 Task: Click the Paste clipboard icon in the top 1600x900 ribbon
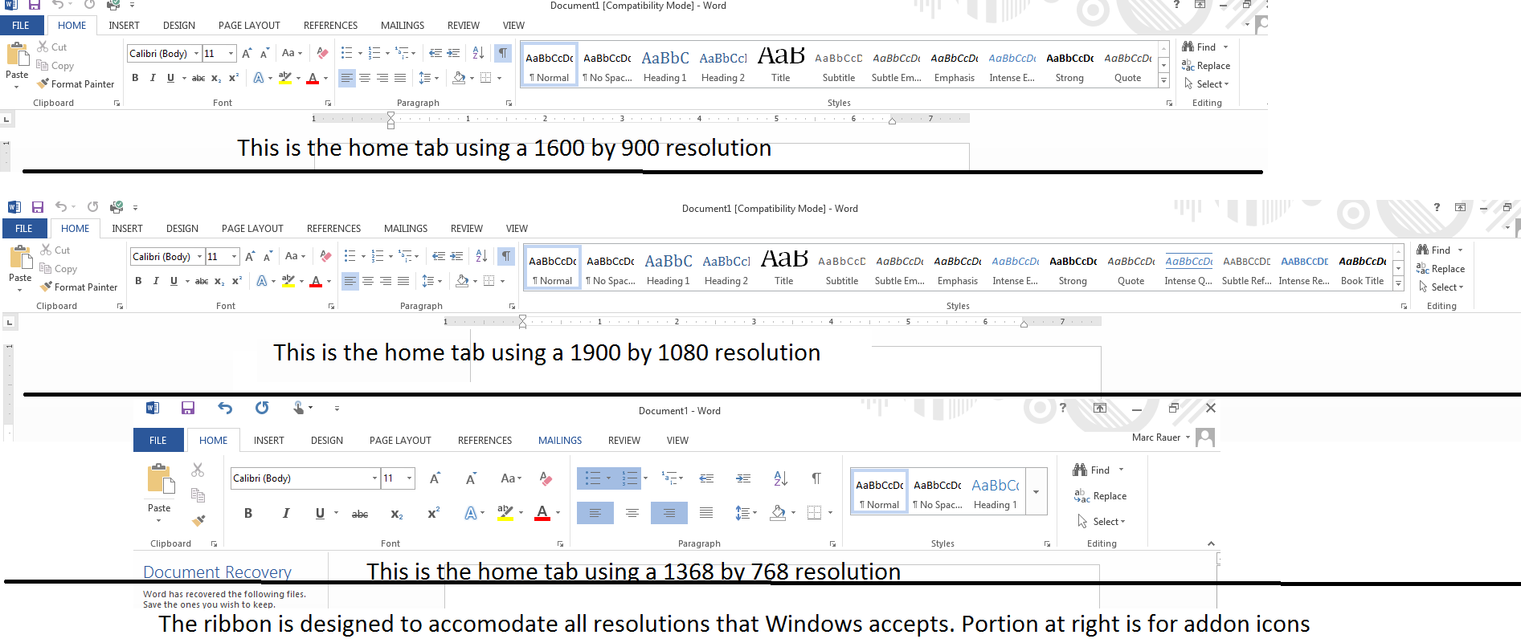click(17, 54)
